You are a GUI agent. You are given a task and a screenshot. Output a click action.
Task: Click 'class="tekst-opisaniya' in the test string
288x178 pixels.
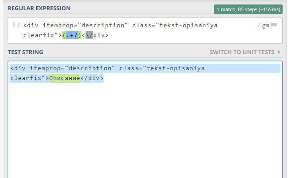point(162,68)
